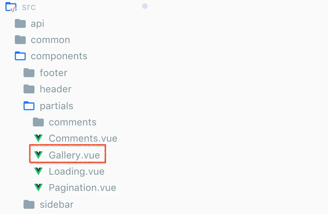
Task: Open the Gallery.vue file
Action: click(75, 155)
